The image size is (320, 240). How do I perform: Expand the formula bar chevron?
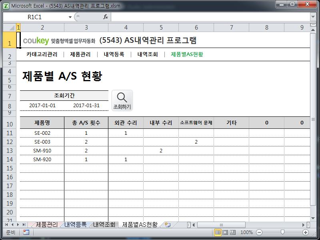[x=313, y=16]
